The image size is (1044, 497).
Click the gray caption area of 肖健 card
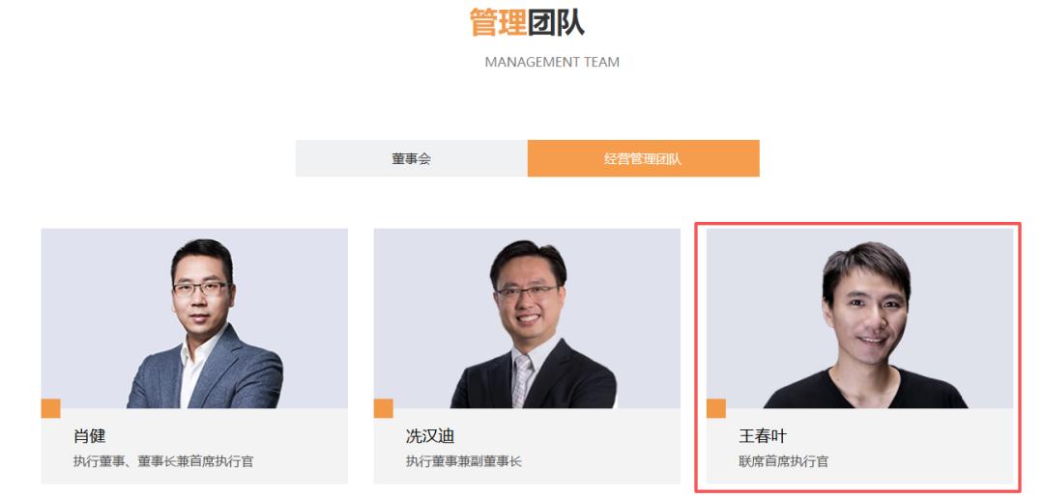[x=194, y=446]
